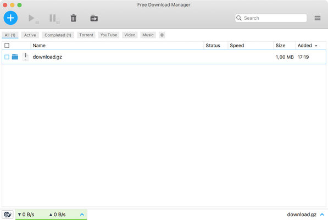Tick the select-all checkbox in header
Viewport: 328px width, 220px height.
(x=7, y=46)
